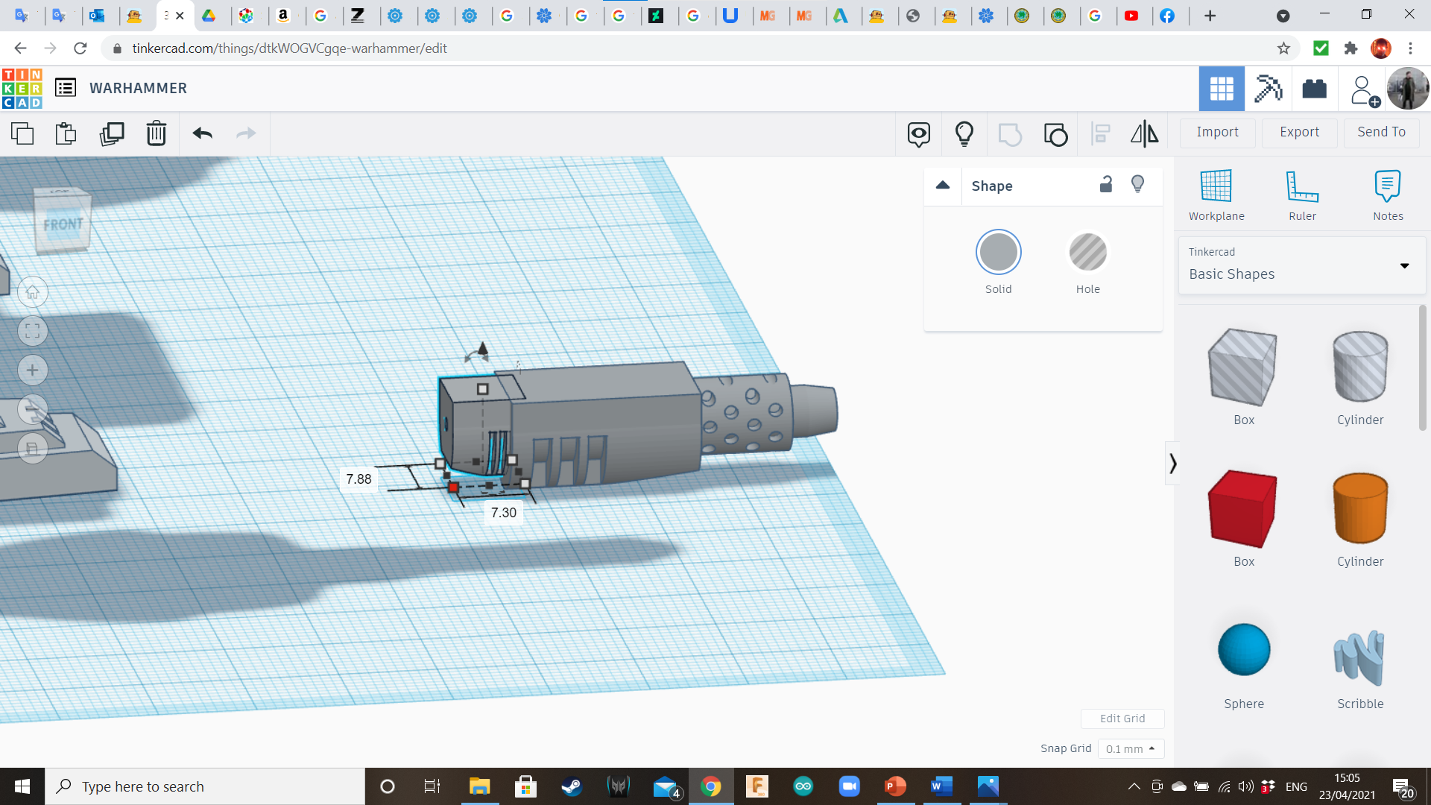Click the Export button
The height and width of the screenshot is (805, 1431).
[1299, 132]
